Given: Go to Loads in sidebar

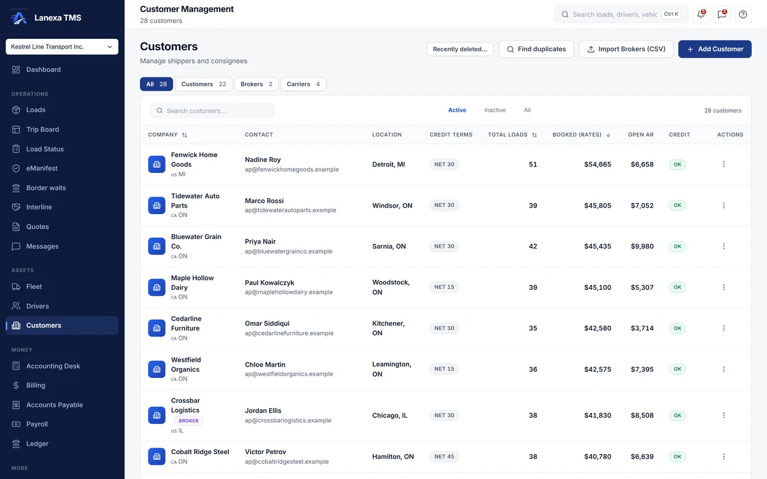Looking at the screenshot, I should [x=62, y=110].
